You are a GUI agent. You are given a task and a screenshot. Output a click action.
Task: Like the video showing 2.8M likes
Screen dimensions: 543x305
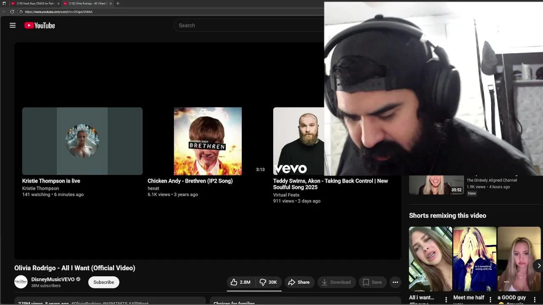(241, 282)
